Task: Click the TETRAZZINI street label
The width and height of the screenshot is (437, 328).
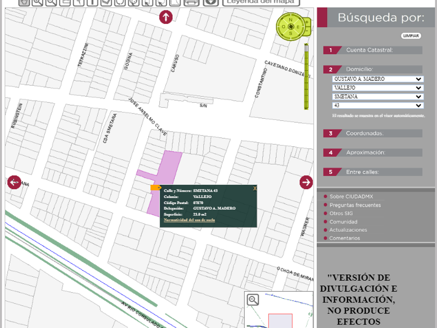Action: [x=83, y=55]
